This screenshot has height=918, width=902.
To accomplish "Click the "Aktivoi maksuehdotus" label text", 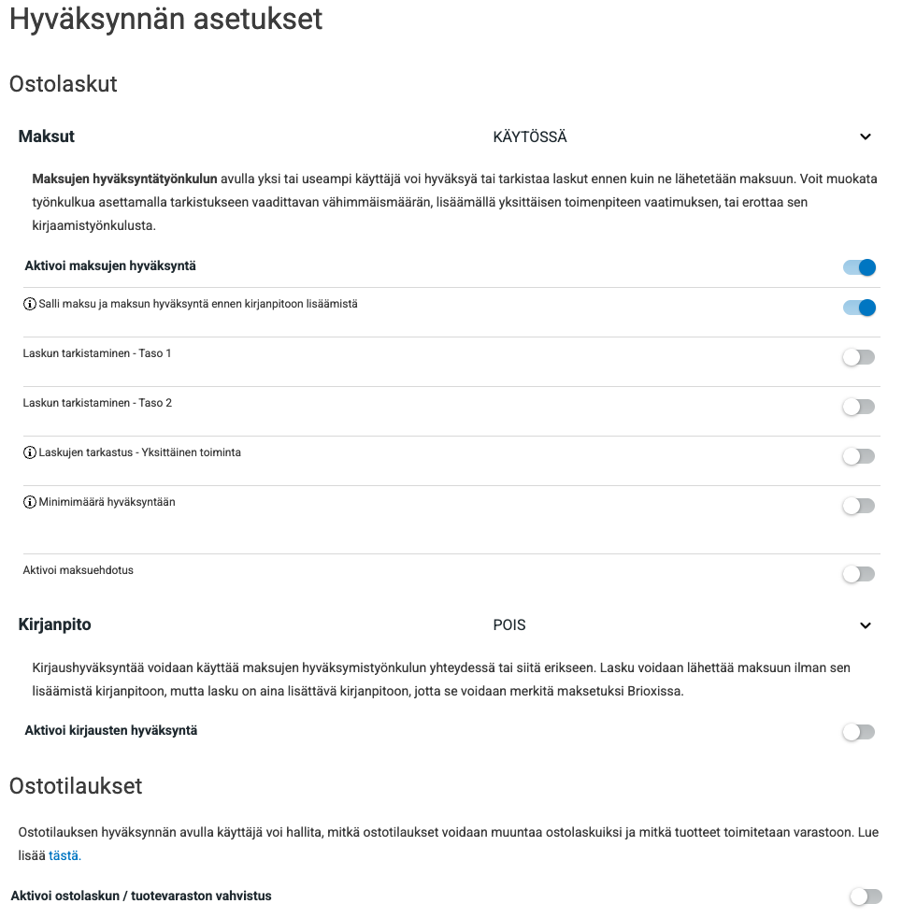I will 79,570.
